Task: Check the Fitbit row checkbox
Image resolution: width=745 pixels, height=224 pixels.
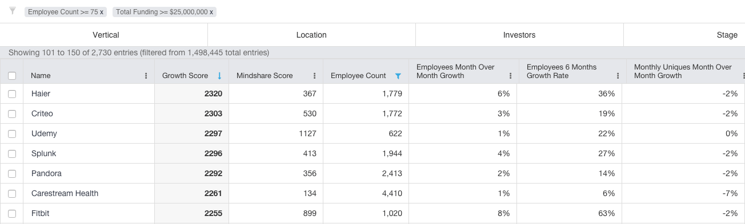Action: (x=12, y=213)
